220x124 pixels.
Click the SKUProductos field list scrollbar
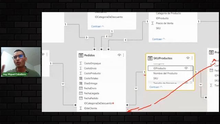click(194, 74)
